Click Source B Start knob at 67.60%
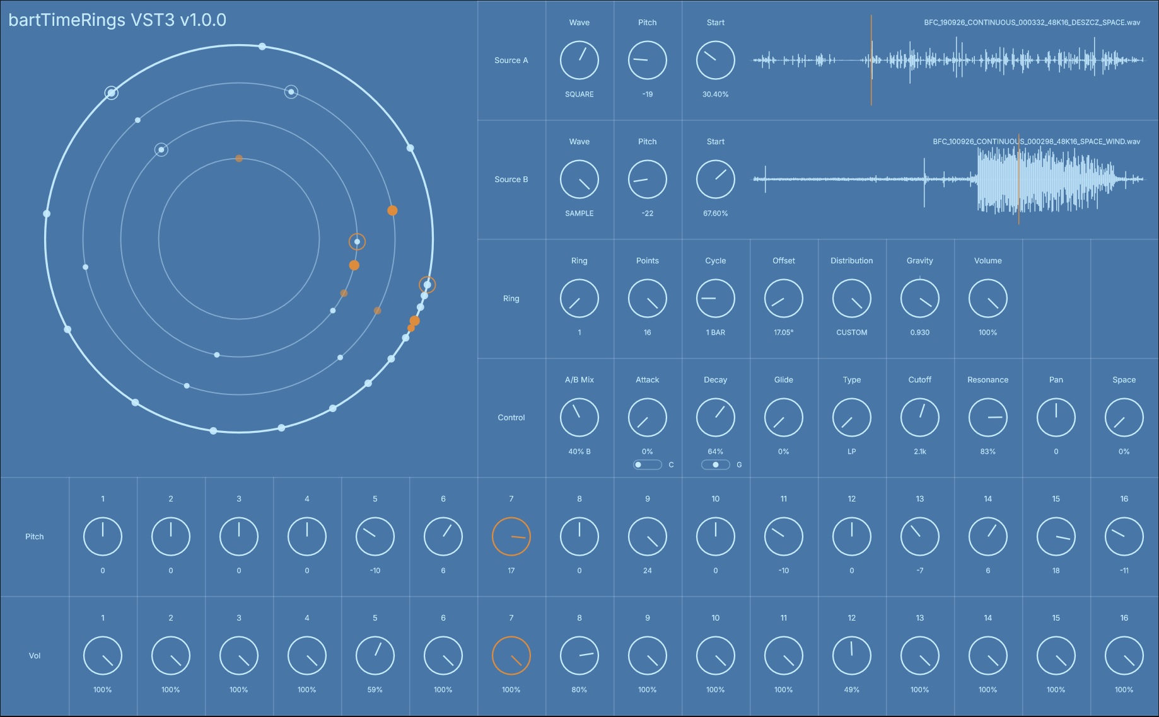Screen dimensions: 1159x717 715,180
